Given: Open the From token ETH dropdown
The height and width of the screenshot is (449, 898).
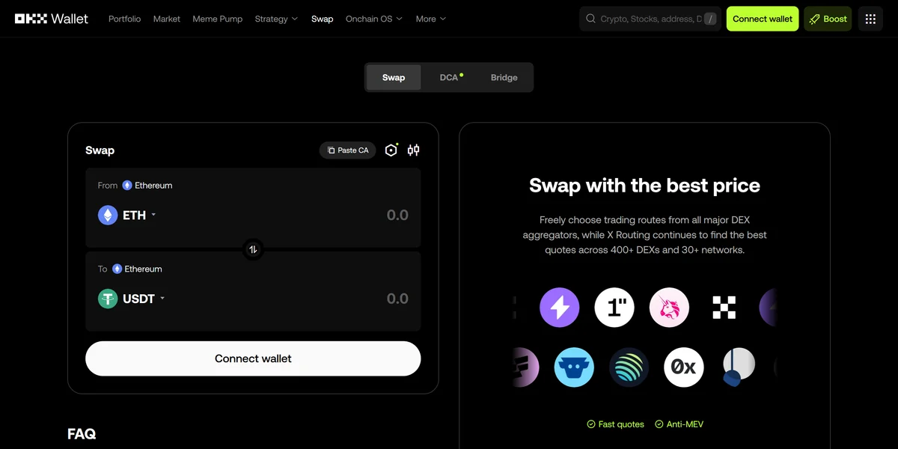Looking at the screenshot, I should point(127,216).
